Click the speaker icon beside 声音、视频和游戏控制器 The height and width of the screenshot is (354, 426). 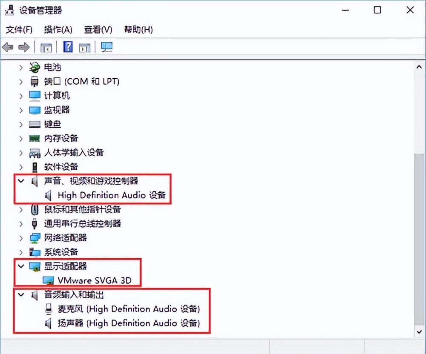pos(34,181)
